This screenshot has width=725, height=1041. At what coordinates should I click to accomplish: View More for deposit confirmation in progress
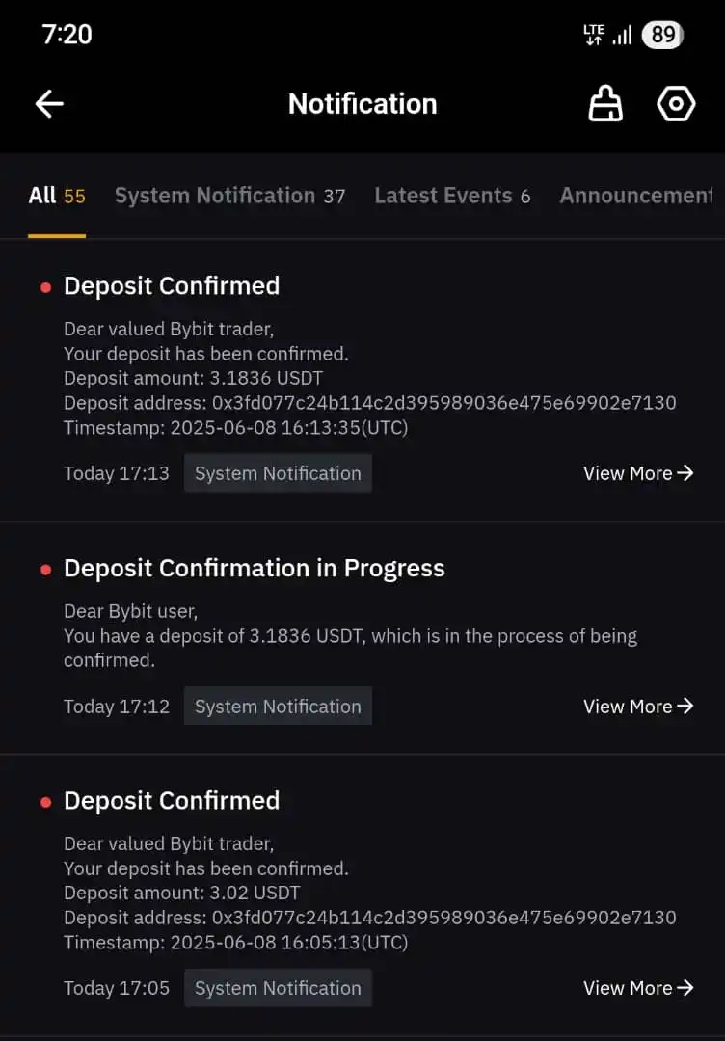638,707
